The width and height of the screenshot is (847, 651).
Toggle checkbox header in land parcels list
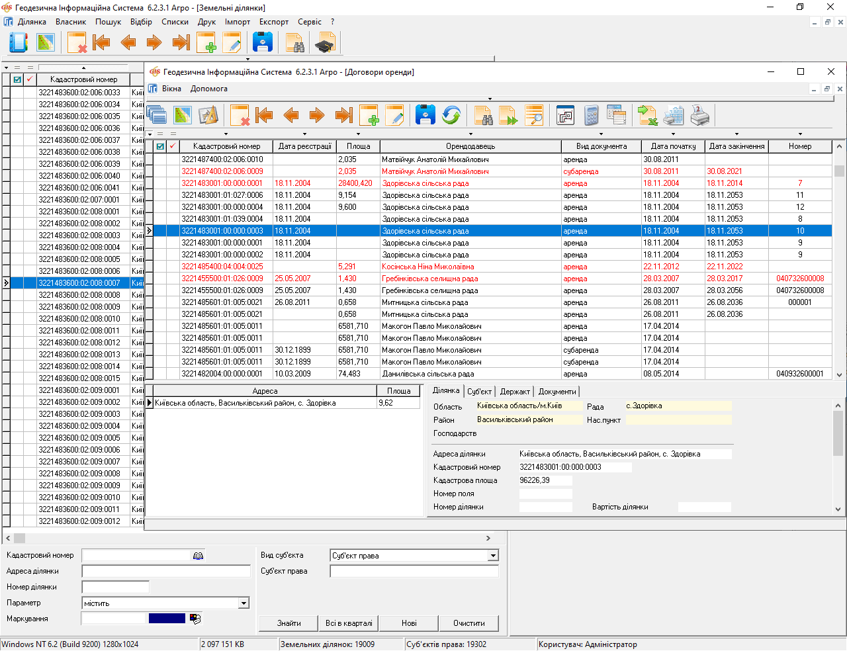pyautogui.click(x=17, y=79)
